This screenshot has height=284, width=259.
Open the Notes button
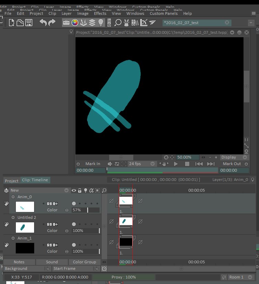[x=19, y=262]
